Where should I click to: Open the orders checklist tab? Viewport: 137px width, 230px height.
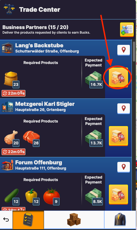28,219
